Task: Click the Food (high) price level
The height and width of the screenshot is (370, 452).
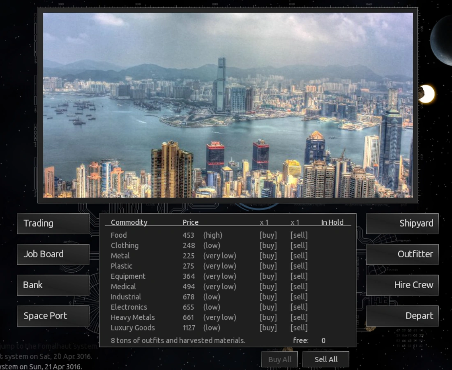Action: point(213,235)
